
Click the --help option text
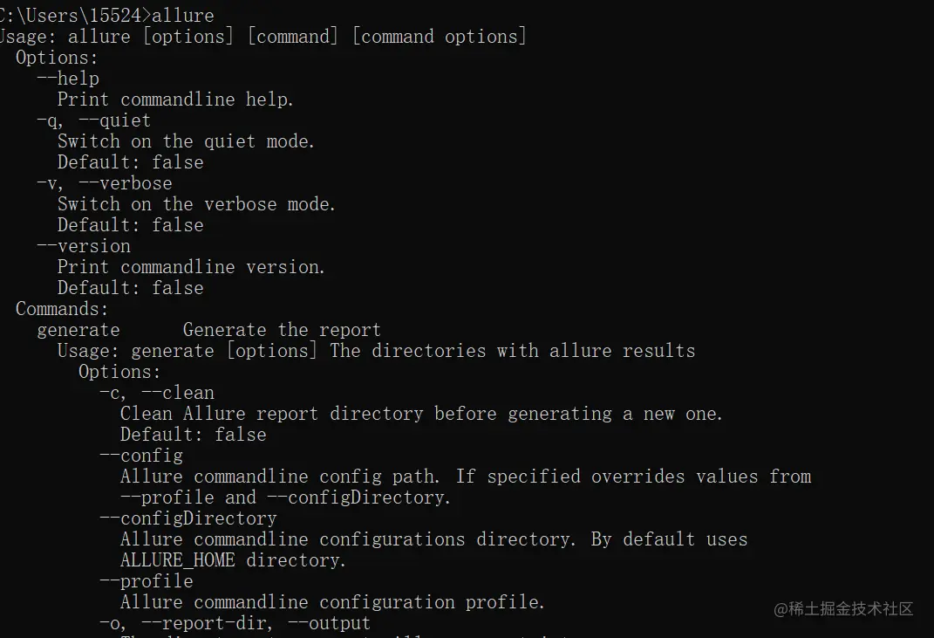point(68,79)
